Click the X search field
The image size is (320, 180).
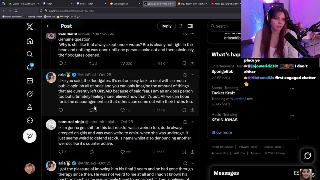coord(224,26)
